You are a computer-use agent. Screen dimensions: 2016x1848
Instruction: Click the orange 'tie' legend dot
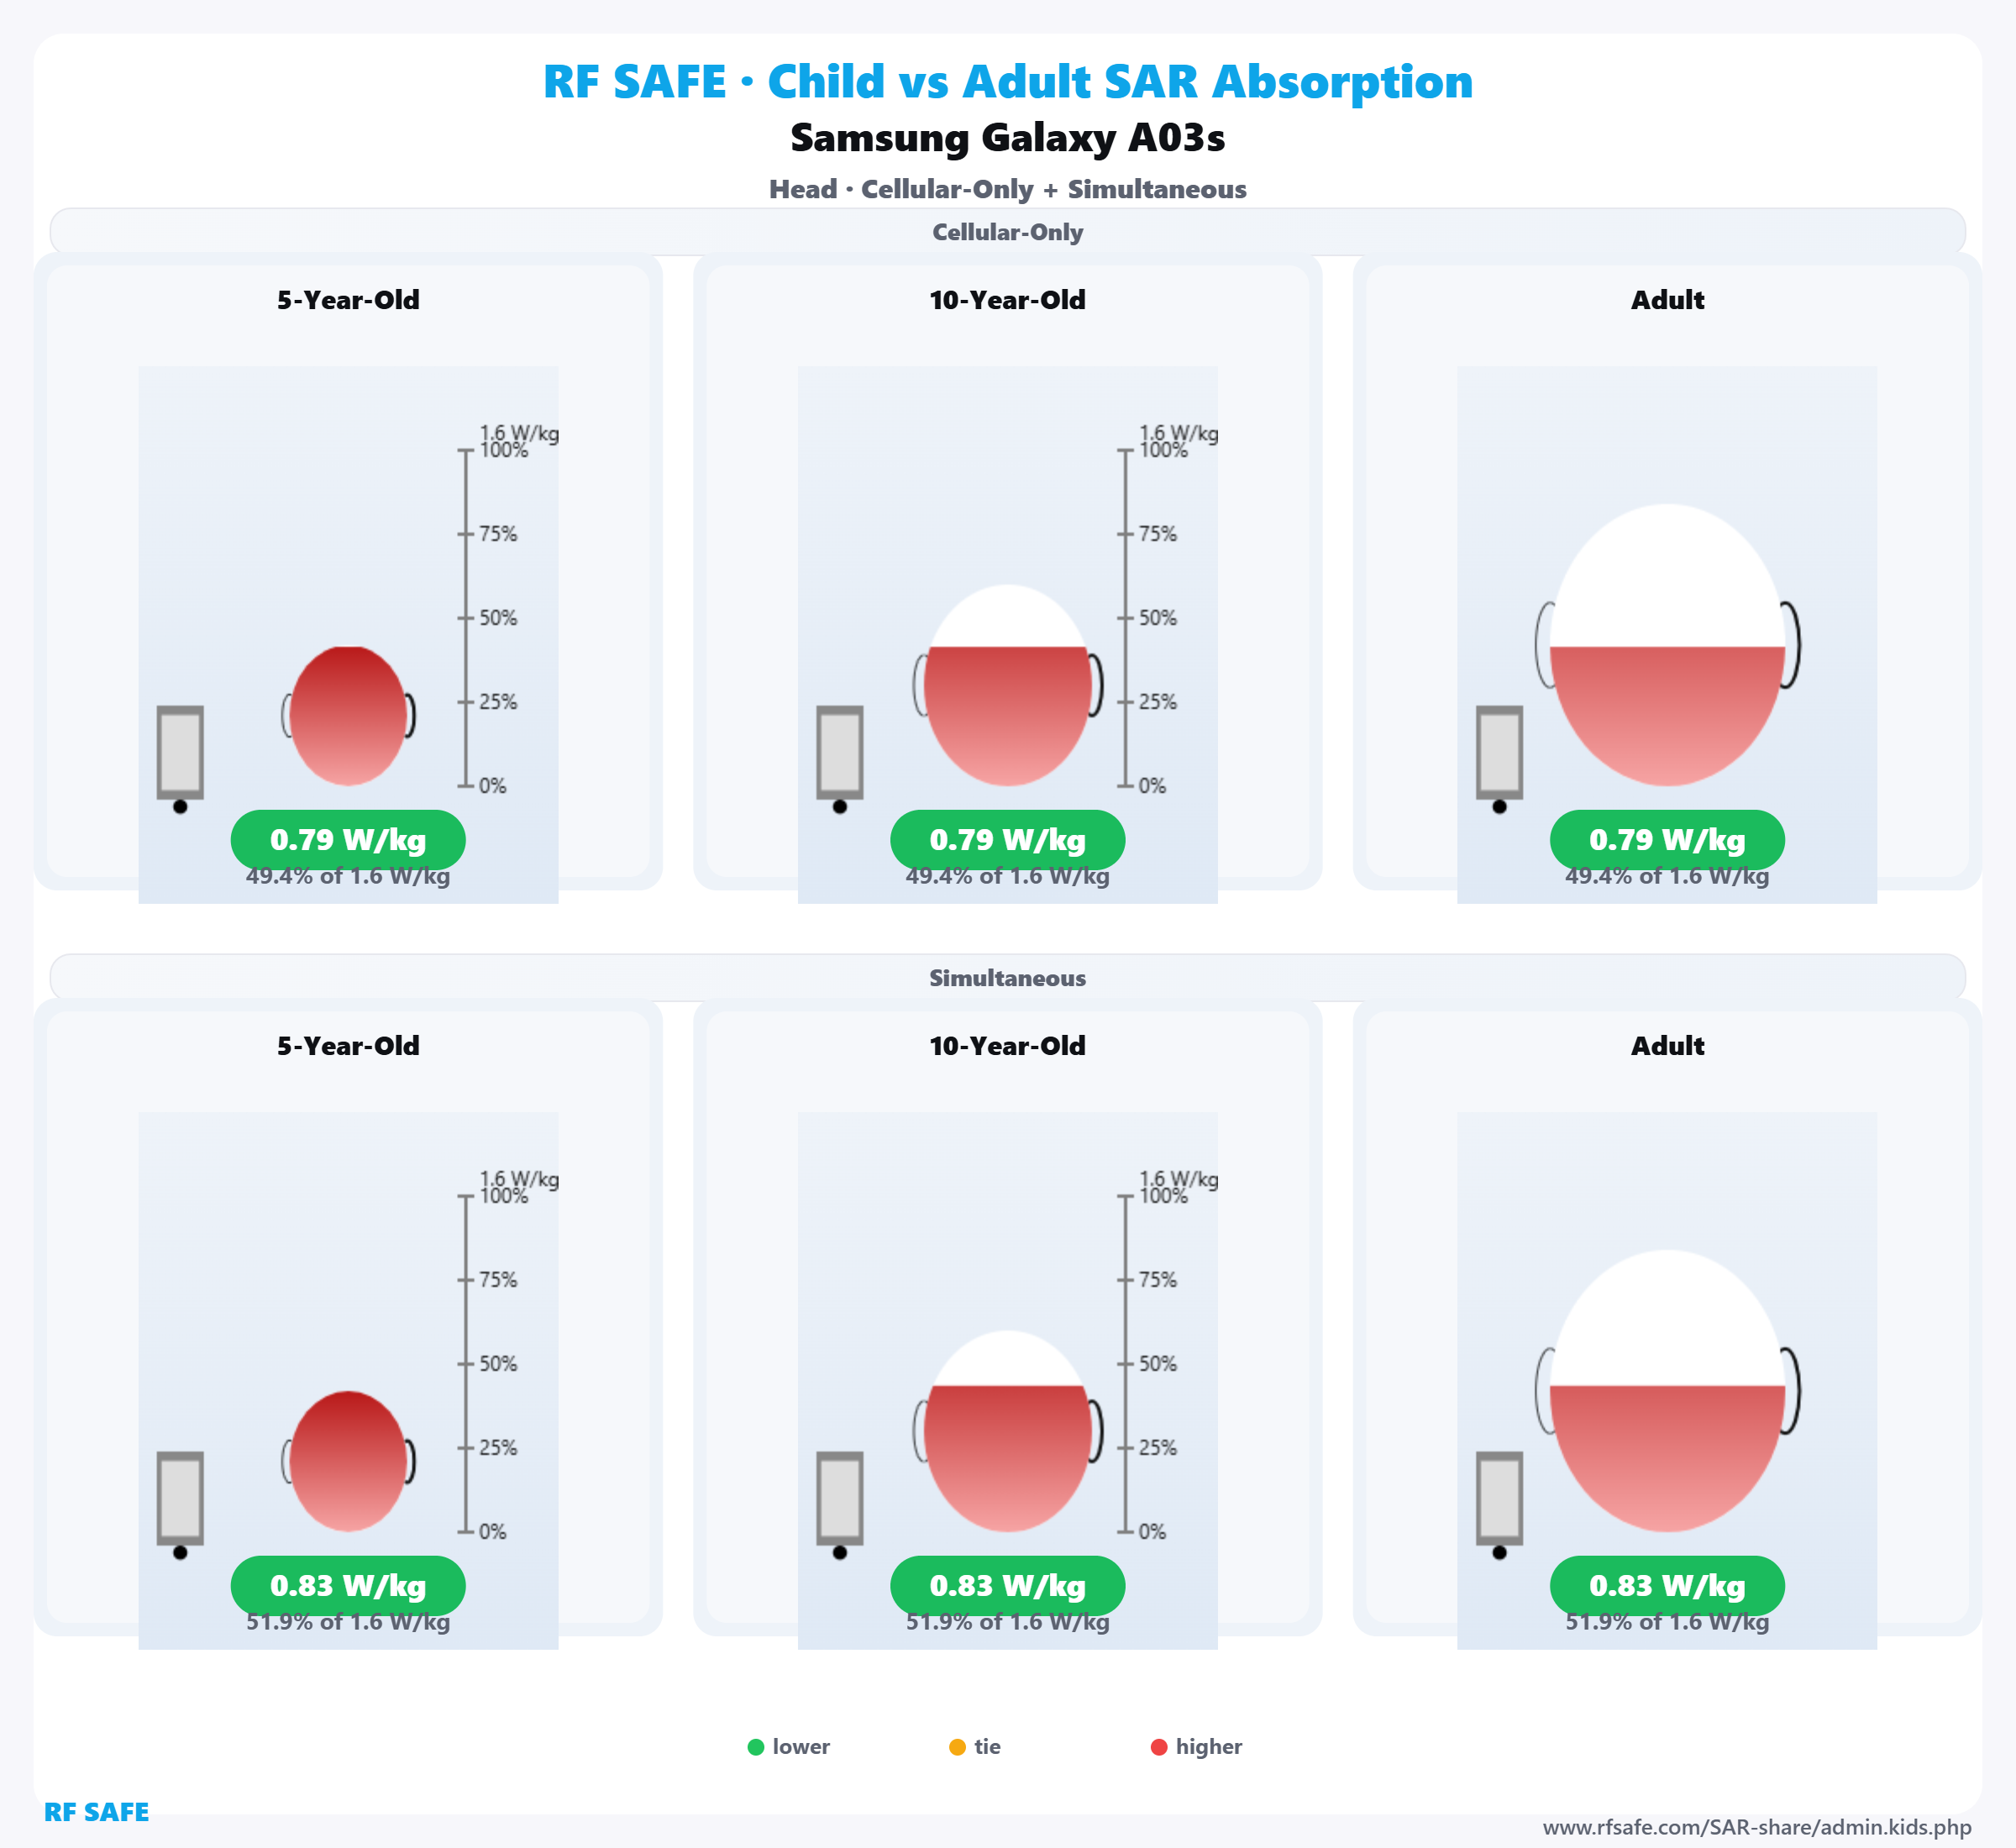pos(957,1747)
